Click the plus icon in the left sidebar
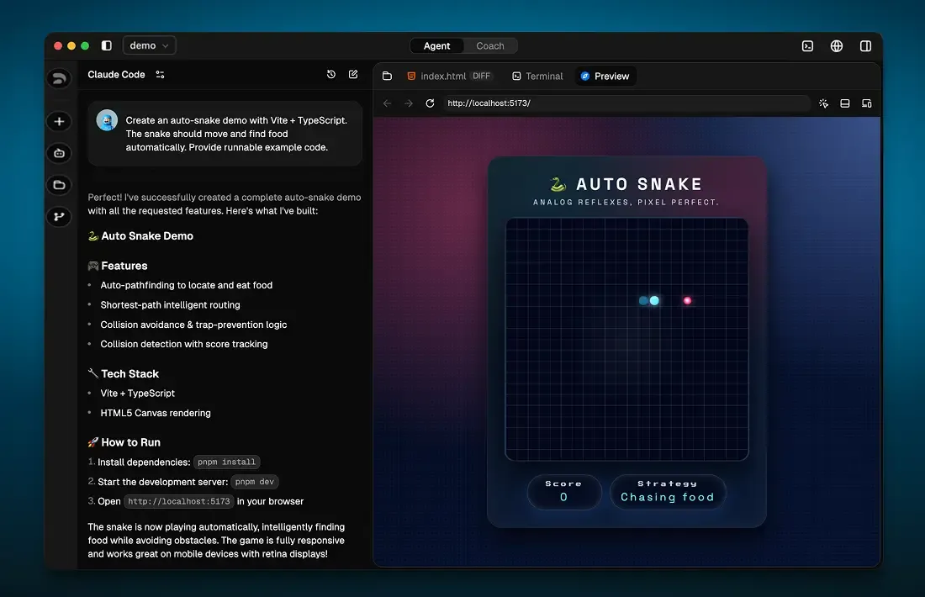This screenshot has width=925, height=597. tap(59, 121)
